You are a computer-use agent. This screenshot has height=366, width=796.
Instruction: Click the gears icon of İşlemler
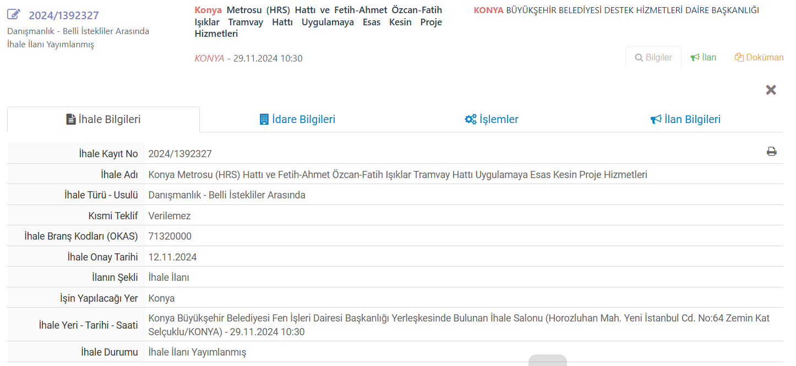click(x=471, y=120)
